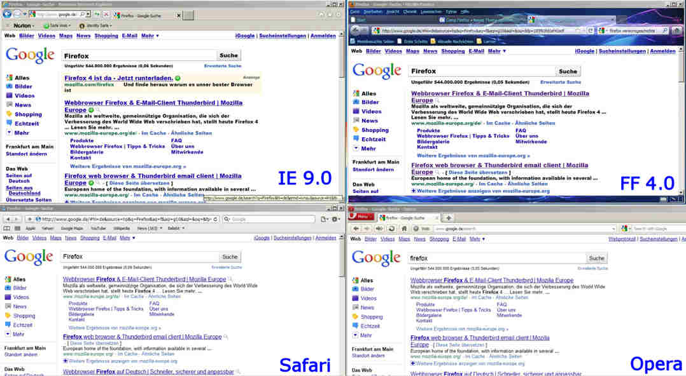The height and width of the screenshot is (376, 686).
Task: Reload the page in Firefox window
Action: pyautogui.click(x=591, y=30)
